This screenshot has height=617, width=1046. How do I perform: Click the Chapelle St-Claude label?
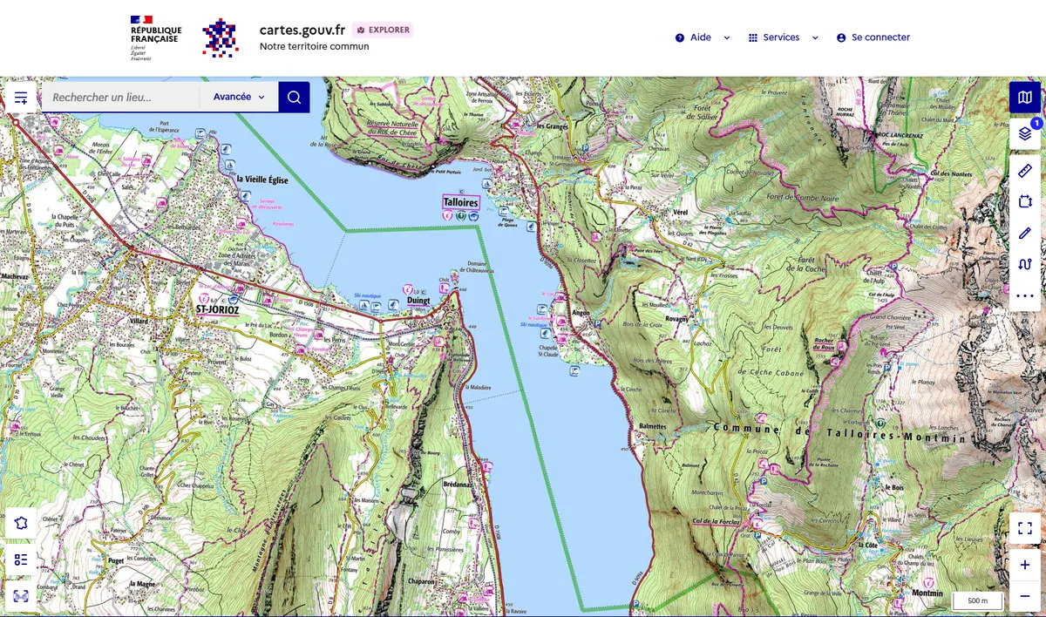pyautogui.click(x=547, y=350)
